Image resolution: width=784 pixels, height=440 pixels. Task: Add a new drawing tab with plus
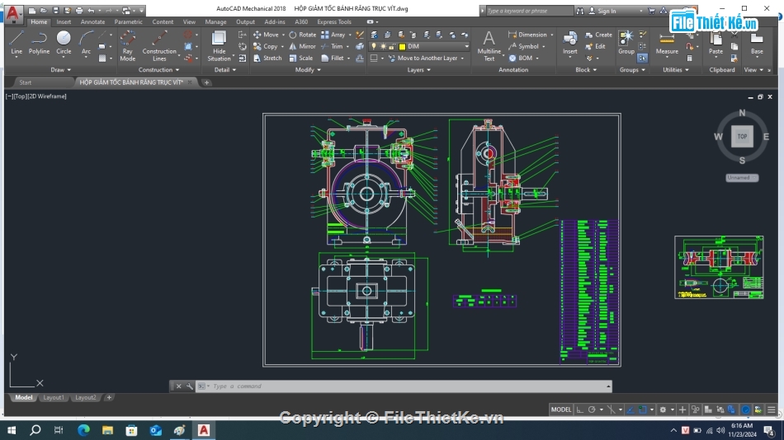click(x=206, y=82)
